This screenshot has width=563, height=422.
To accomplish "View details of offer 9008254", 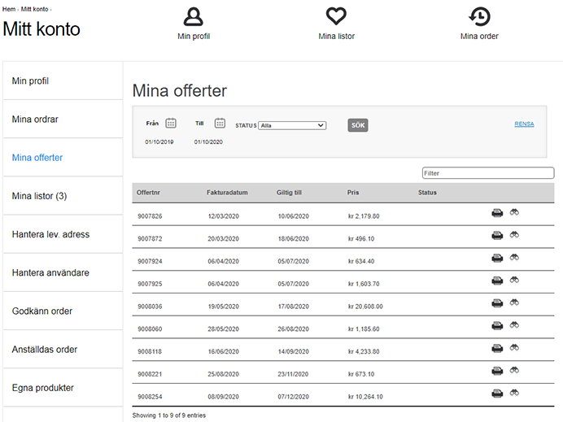I will [x=514, y=393].
